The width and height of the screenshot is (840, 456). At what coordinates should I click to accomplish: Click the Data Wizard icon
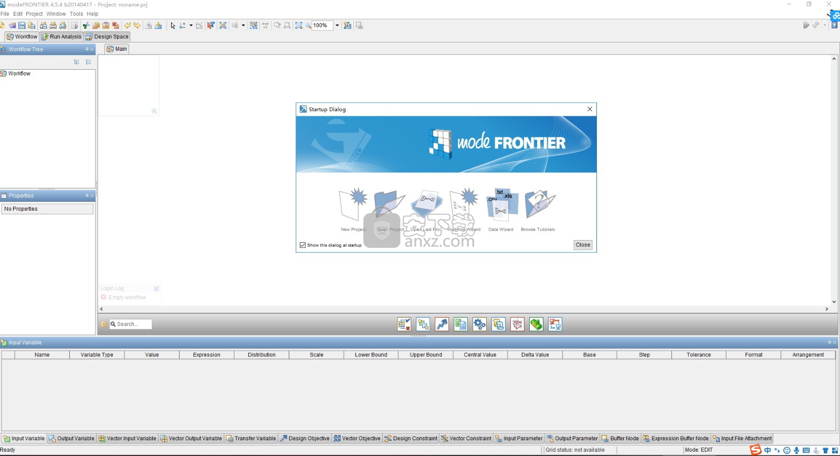point(501,205)
